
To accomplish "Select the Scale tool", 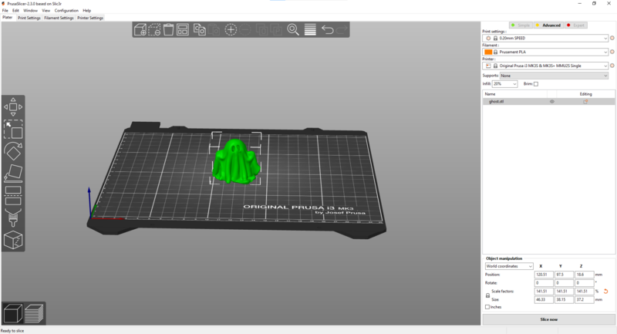I will coord(13,129).
